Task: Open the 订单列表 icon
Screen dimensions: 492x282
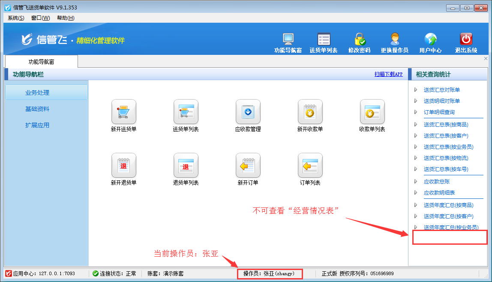Action: [x=310, y=165]
